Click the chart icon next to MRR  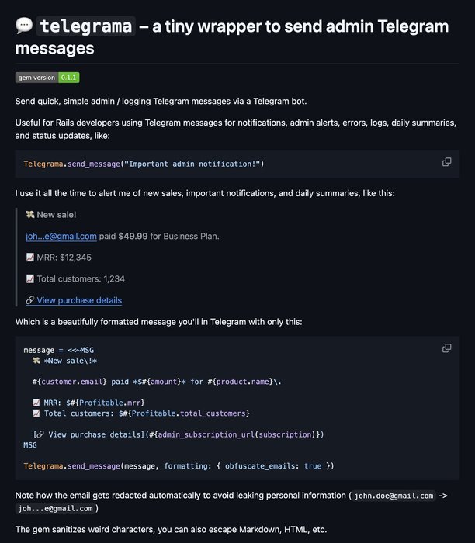coord(30,258)
